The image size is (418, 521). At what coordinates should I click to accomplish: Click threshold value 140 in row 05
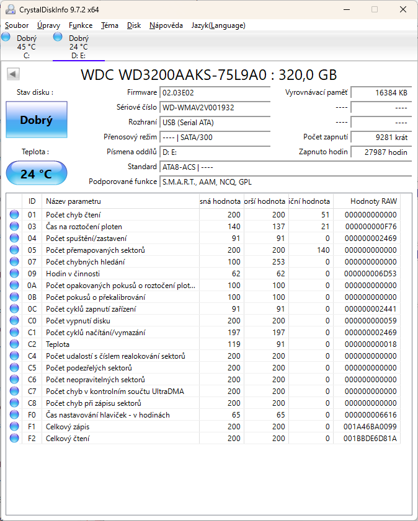coord(323,250)
